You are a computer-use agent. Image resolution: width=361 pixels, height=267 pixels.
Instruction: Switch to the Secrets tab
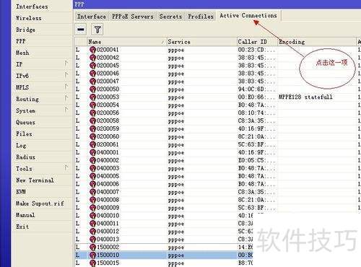170,17
